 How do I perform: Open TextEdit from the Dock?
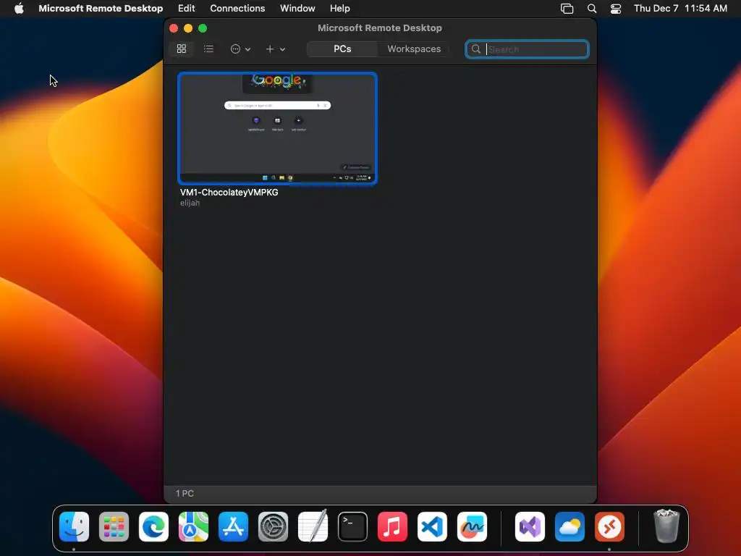pyautogui.click(x=313, y=526)
